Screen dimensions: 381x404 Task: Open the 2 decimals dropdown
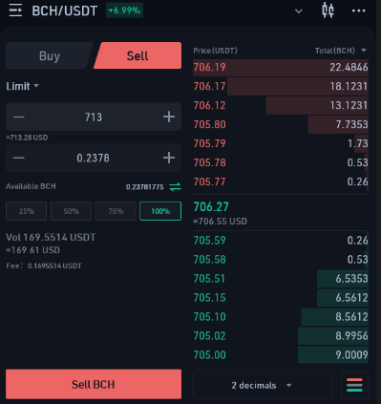point(263,385)
